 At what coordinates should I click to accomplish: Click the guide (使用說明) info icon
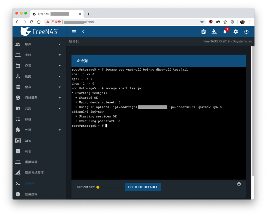(x=18, y=194)
